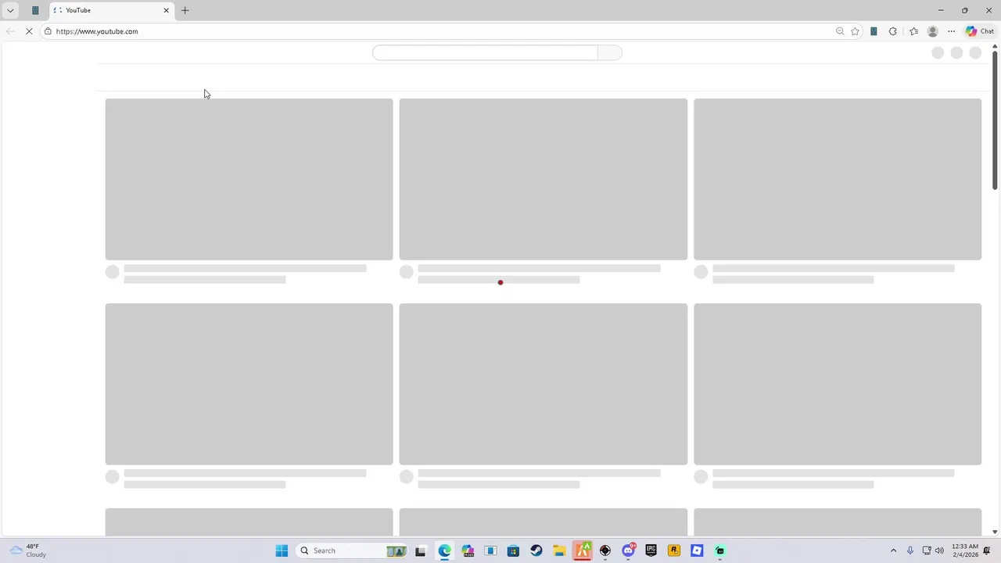
Task: Click the taskbar Search box
Action: tap(353, 550)
